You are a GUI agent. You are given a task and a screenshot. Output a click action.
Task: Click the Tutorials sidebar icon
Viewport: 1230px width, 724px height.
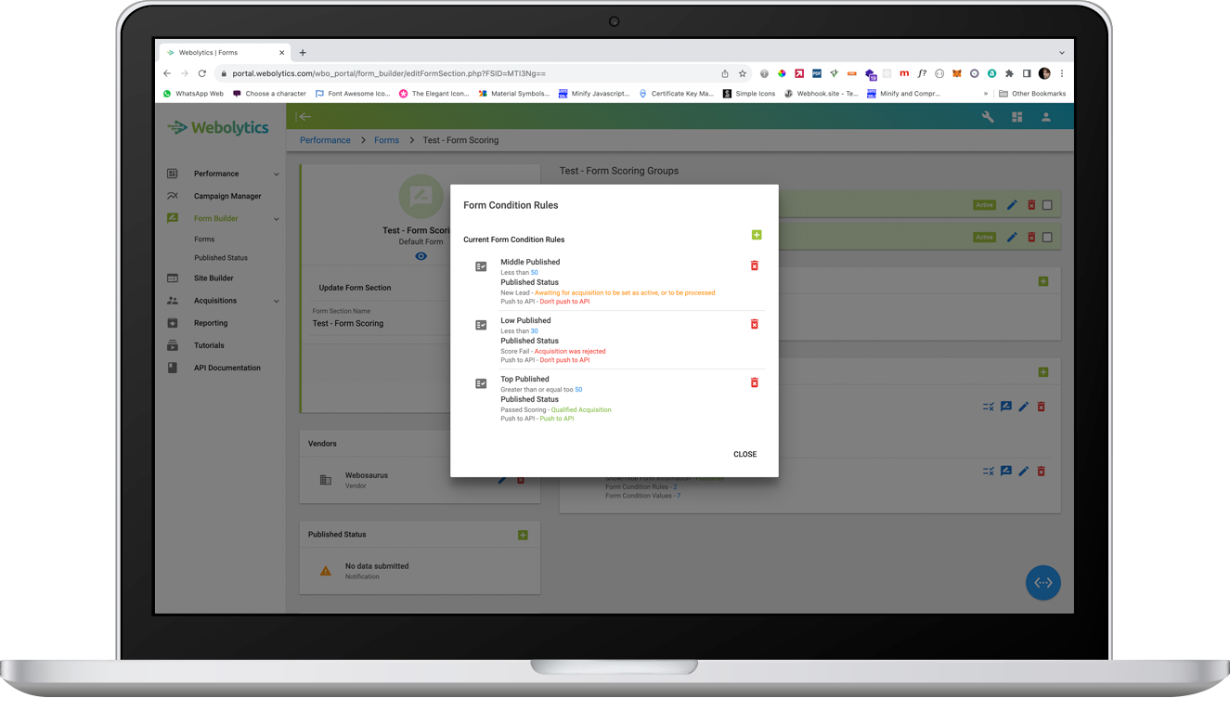(173, 345)
